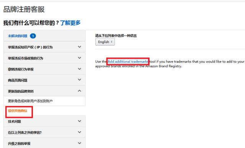Expand 举报违反知识产权(IP)的行为 chevron
245x148 pixels.
point(80,47)
